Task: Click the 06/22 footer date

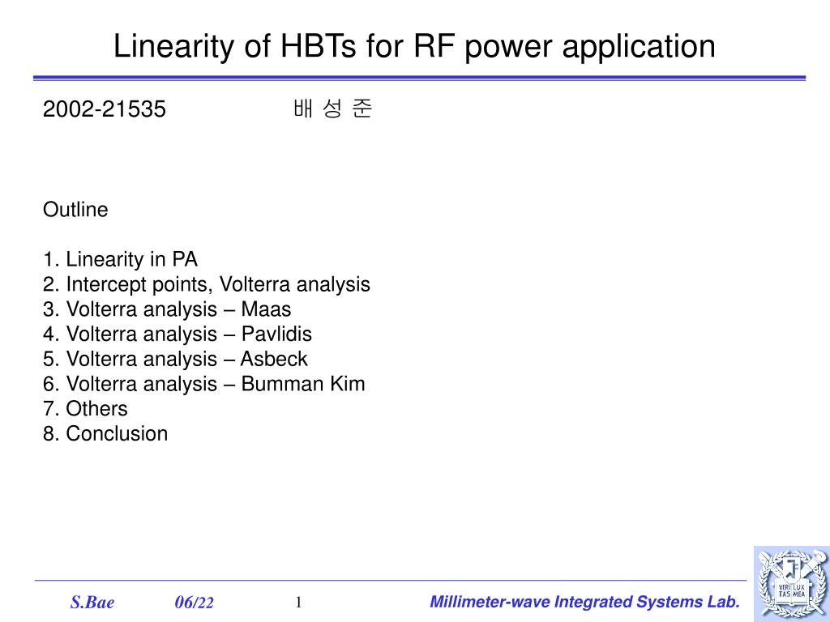Action: [x=195, y=603]
